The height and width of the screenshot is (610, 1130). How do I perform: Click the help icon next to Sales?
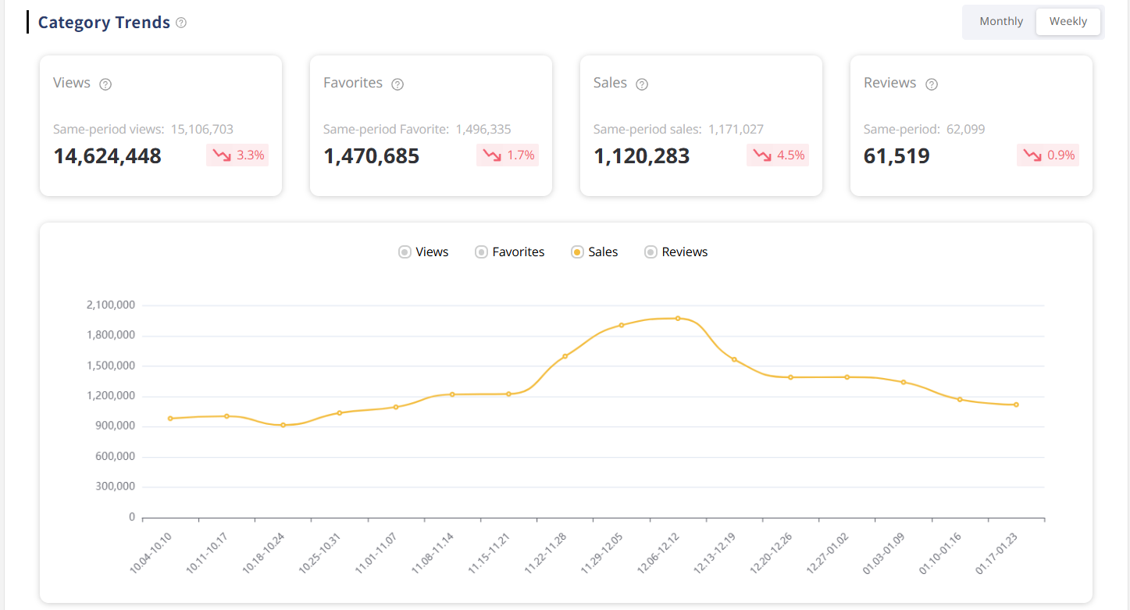click(642, 84)
